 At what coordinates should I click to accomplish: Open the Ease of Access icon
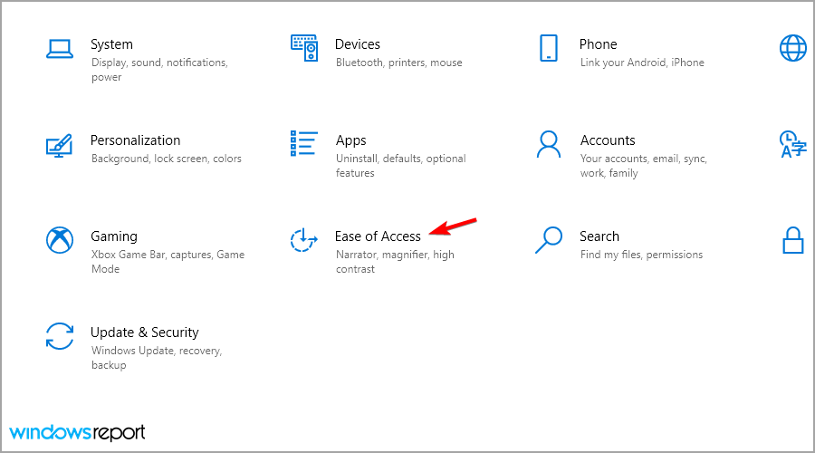(304, 240)
